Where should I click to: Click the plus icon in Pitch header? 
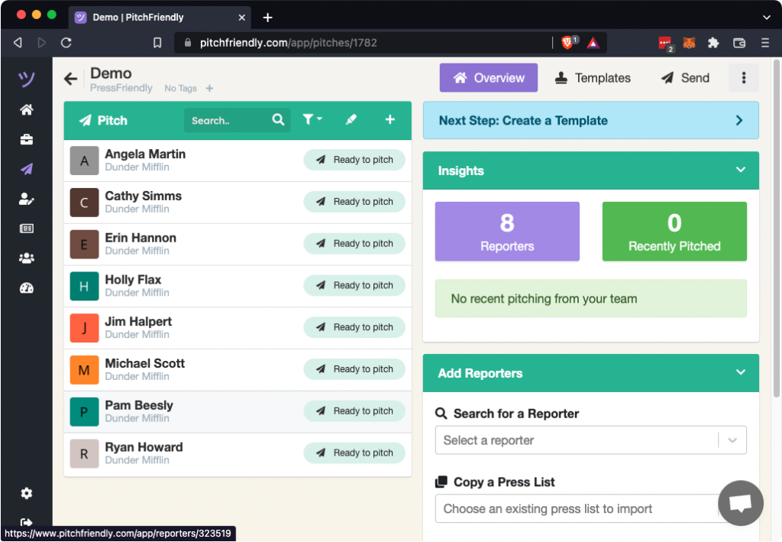pos(390,120)
